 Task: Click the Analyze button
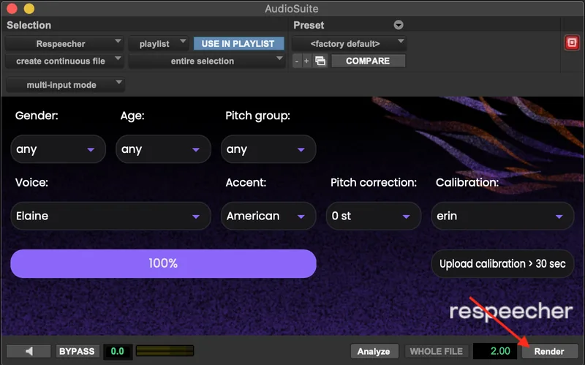[374, 351]
